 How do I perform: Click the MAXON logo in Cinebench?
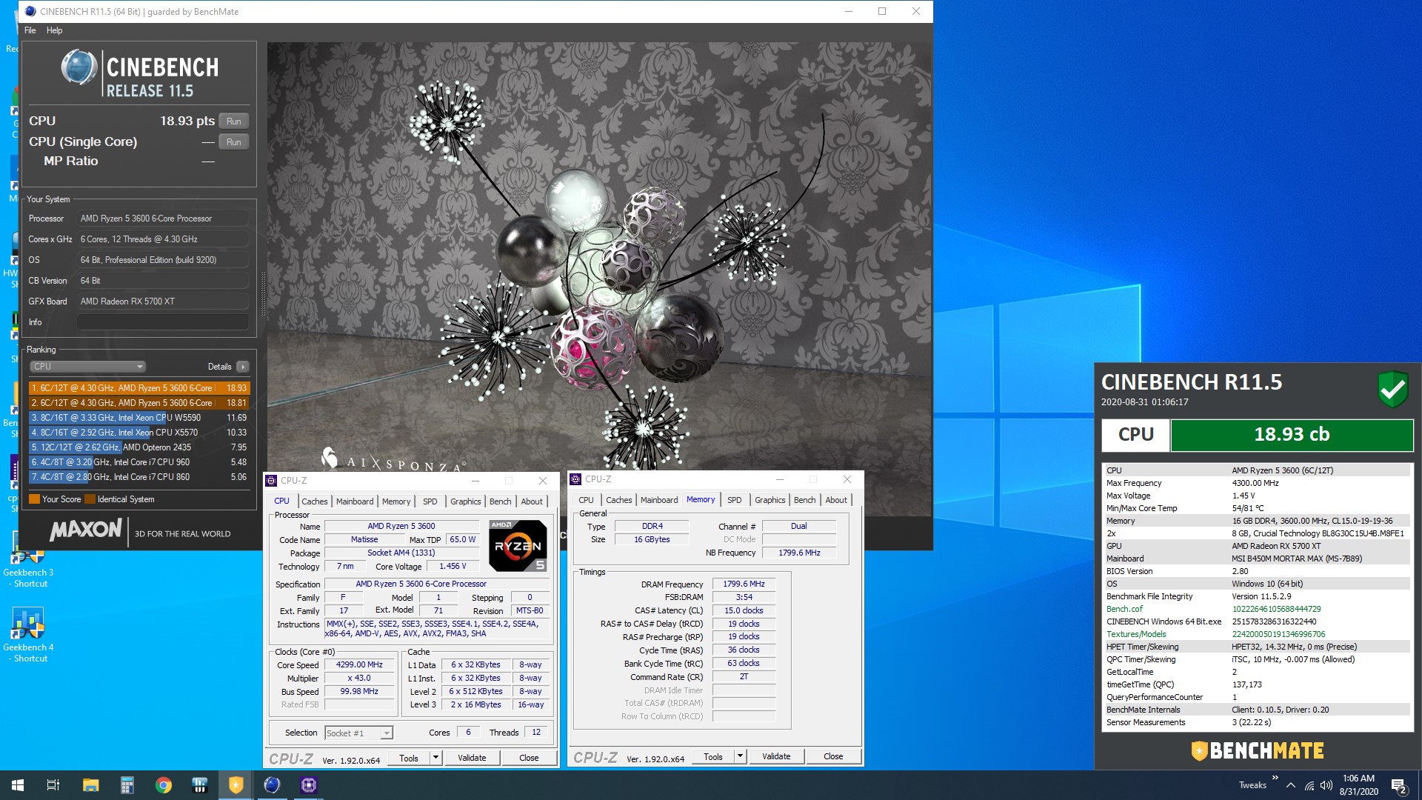point(85,530)
